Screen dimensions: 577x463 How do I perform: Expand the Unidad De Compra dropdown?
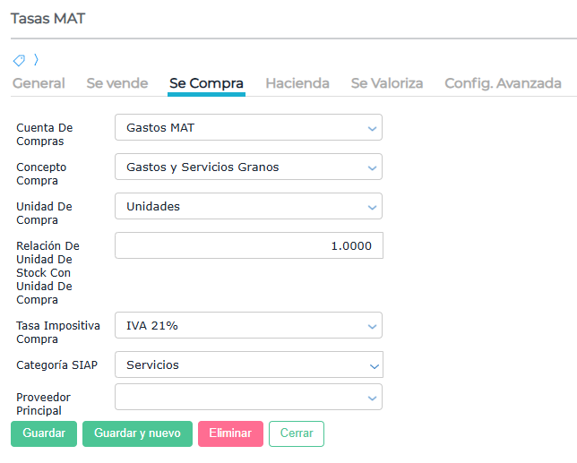tap(248, 207)
